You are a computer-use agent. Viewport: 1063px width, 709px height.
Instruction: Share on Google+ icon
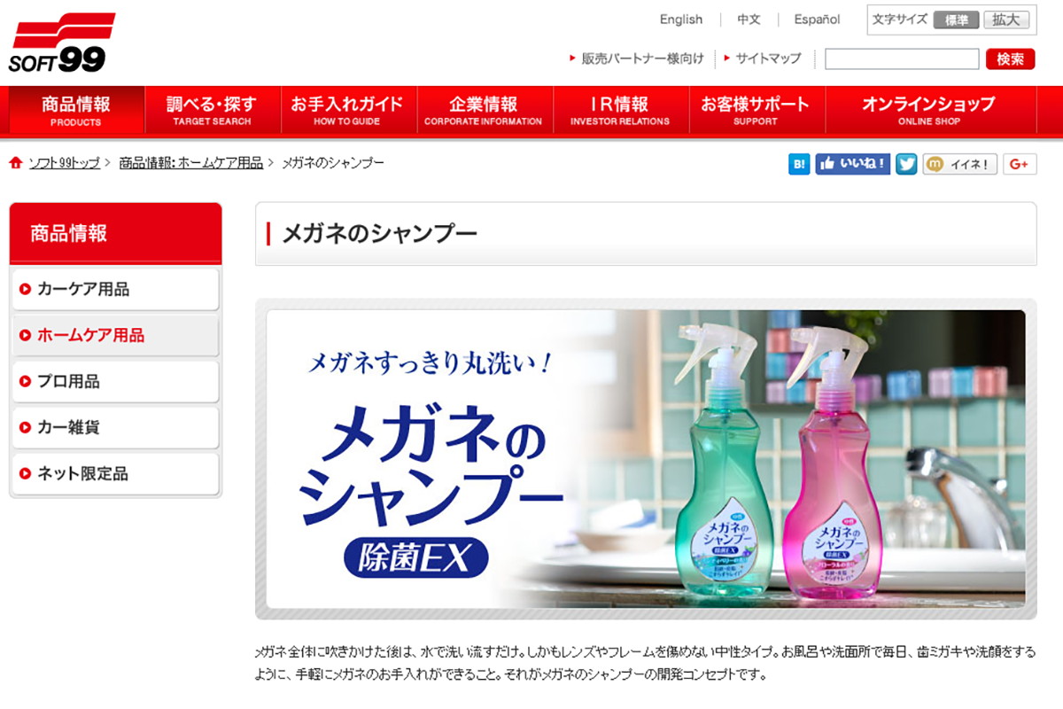pos(1020,164)
